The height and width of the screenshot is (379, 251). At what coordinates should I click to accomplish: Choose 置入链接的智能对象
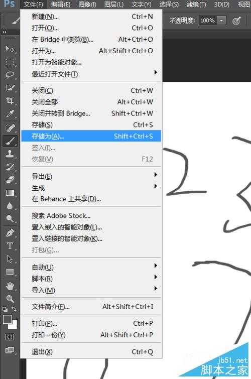(91, 239)
